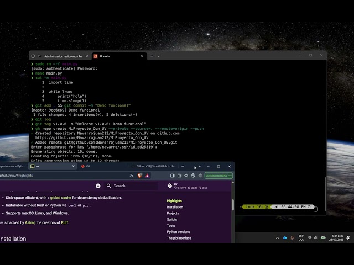Open the volume speaker tray icon
Image resolution: width=354 pixels, height=265 pixels.
pyautogui.click(x=316, y=238)
